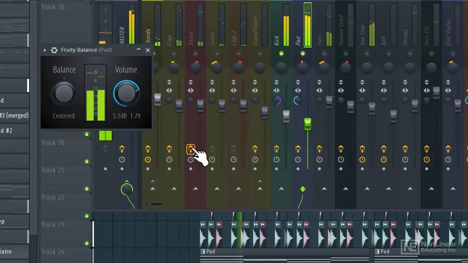Click the mixer horizontal scrollbar handle

point(156,204)
